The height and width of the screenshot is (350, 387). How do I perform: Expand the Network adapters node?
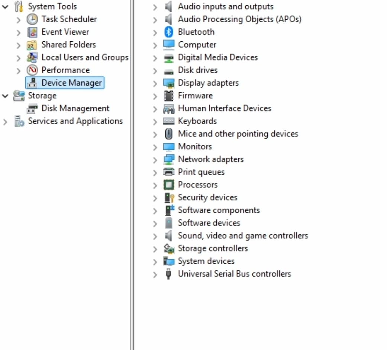[155, 160]
